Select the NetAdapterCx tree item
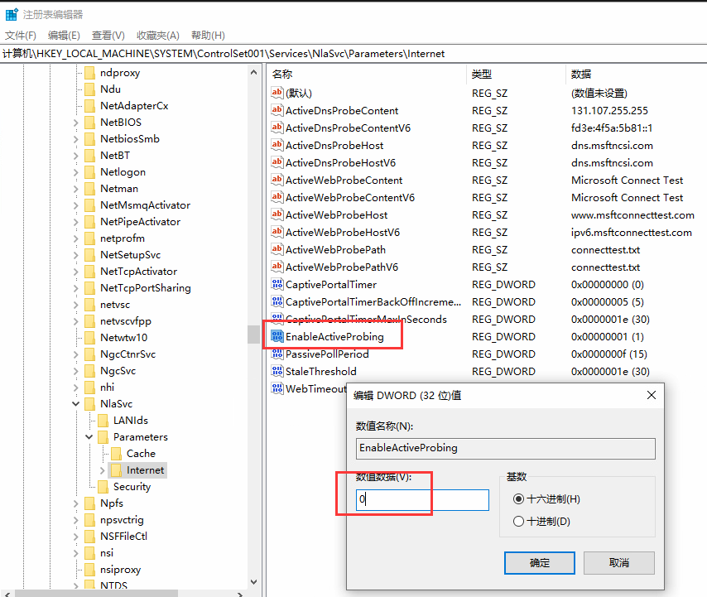Viewport: 707px width, 597px height. [134, 106]
